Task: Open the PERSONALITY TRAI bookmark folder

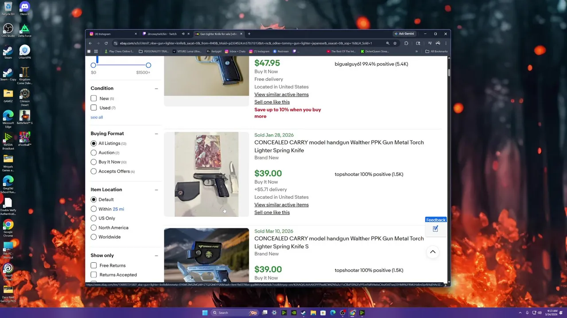Action: tap(153, 51)
